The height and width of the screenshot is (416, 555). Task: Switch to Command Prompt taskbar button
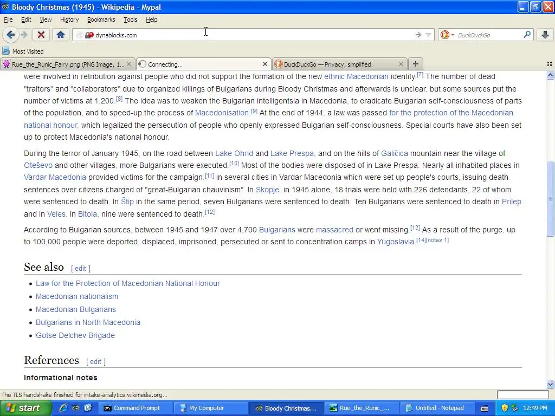pyautogui.click(x=135, y=408)
